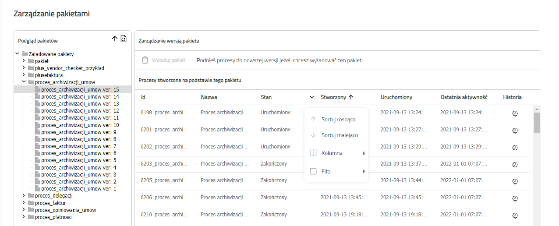
Task: Select proces_archiwizacji_umow ver: 14 in the tree
Action: coord(77,96)
